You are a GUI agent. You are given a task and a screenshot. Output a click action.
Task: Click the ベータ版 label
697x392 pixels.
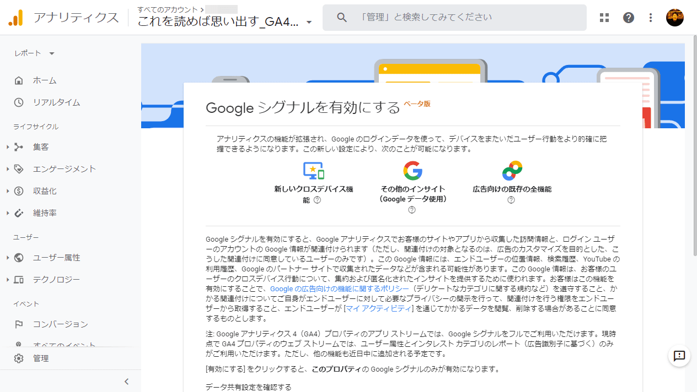(x=417, y=104)
